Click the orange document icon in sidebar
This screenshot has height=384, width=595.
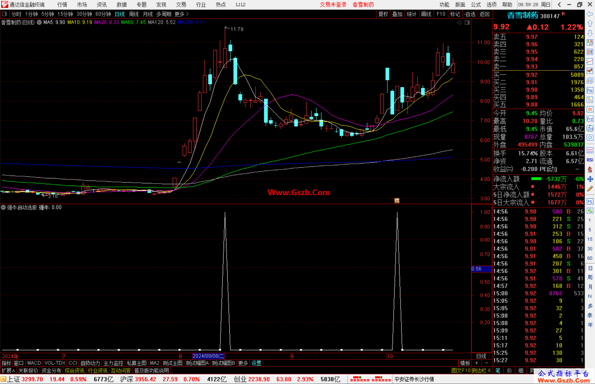(x=589, y=109)
